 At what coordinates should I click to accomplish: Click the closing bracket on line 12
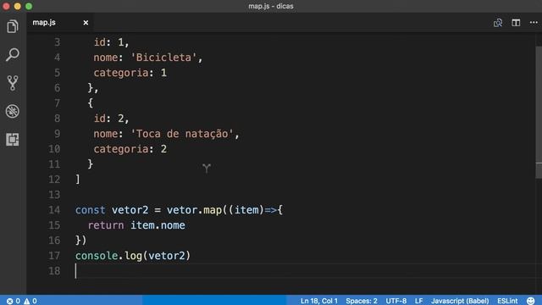coord(78,180)
